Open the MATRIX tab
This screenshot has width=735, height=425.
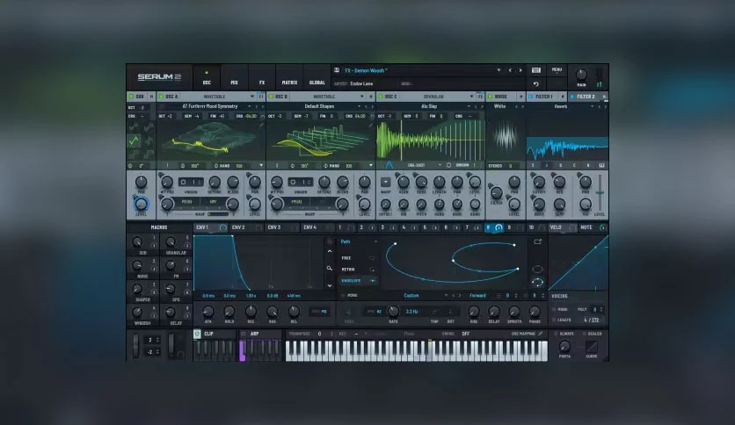click(x=289, y=78)
